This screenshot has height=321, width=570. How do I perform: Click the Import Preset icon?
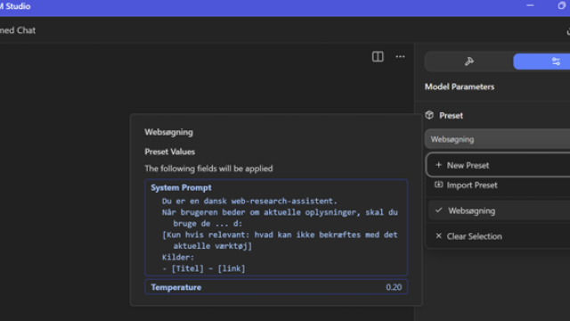(439, 185)
